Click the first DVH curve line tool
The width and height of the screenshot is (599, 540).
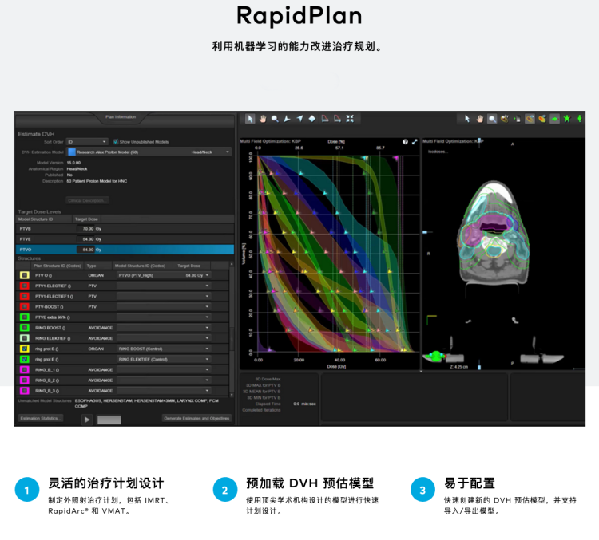[325, 119]
